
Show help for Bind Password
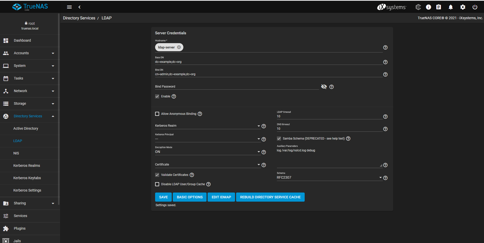[332, 87]
